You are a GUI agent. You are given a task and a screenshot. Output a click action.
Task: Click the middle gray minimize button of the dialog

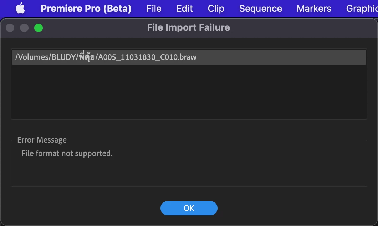click(x=24, y=28)
